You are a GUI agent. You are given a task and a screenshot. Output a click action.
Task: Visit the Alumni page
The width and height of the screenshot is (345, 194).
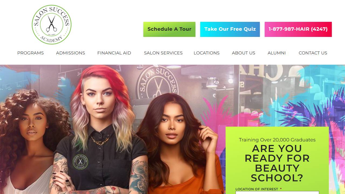click(x=277, y=53)
